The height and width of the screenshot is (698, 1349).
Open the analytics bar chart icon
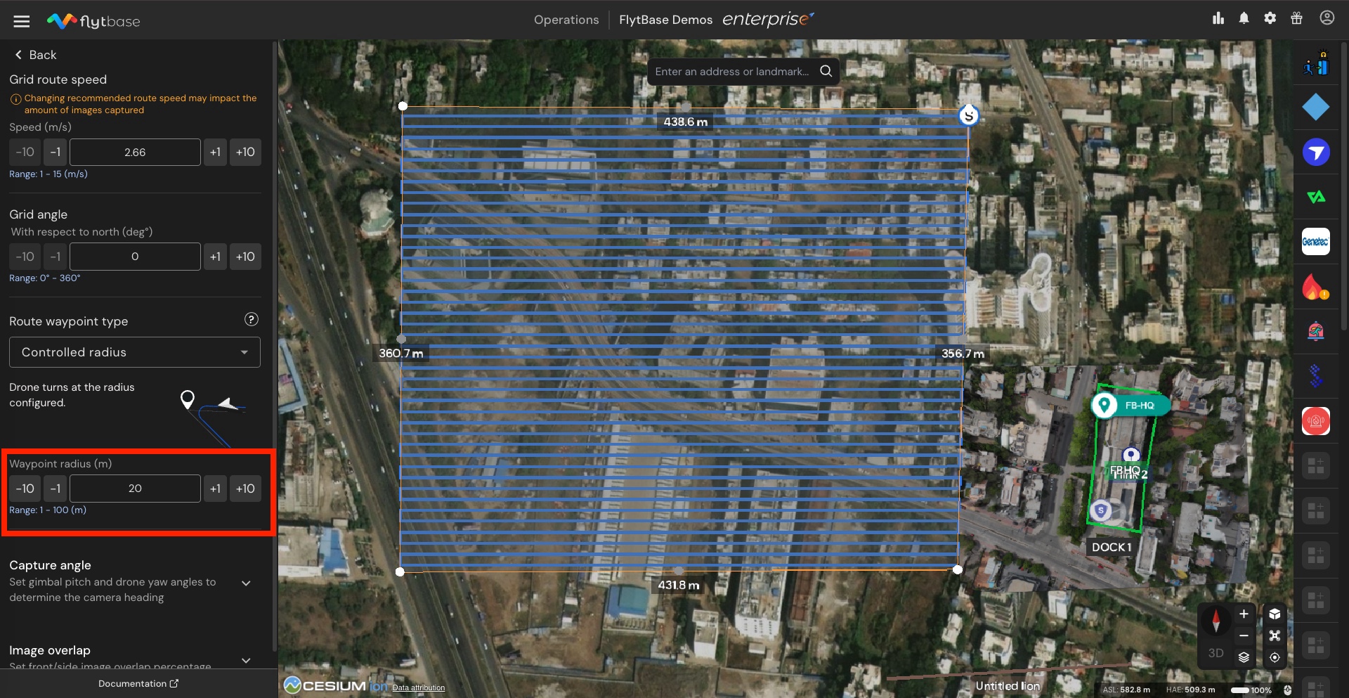tap(1218, 18)
